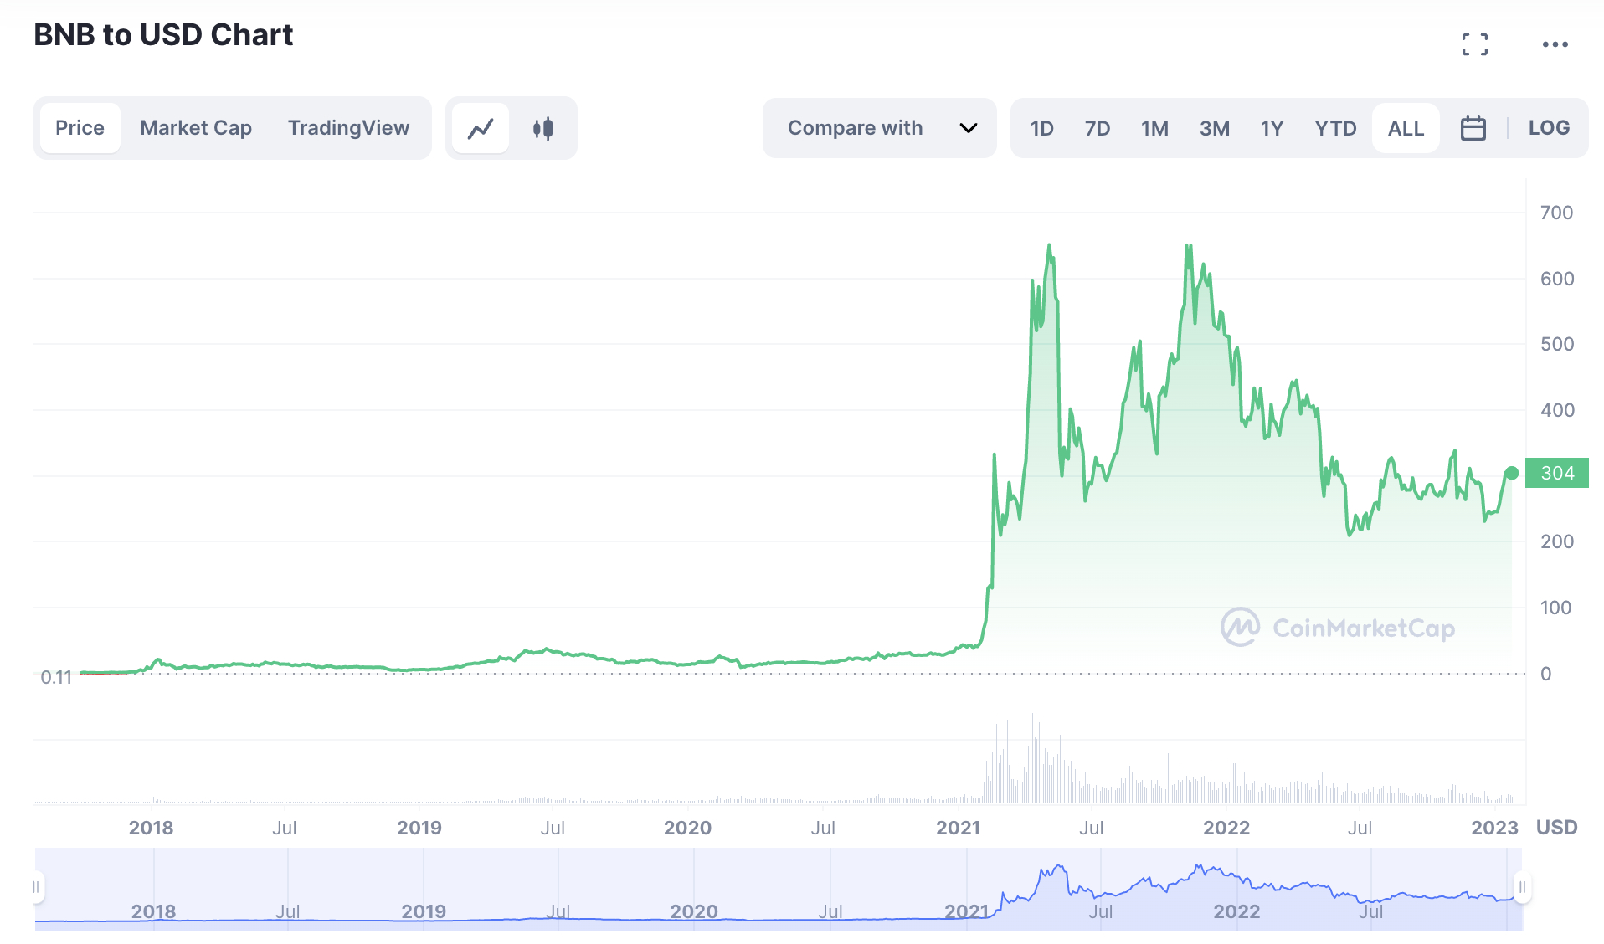Switch to Market Cap tab
This screenshot has width=1604, height=944.
[x=196, y=128]
